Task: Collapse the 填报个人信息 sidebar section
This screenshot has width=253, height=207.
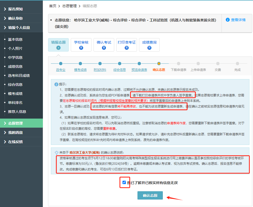Action: (x=21, y=28)
